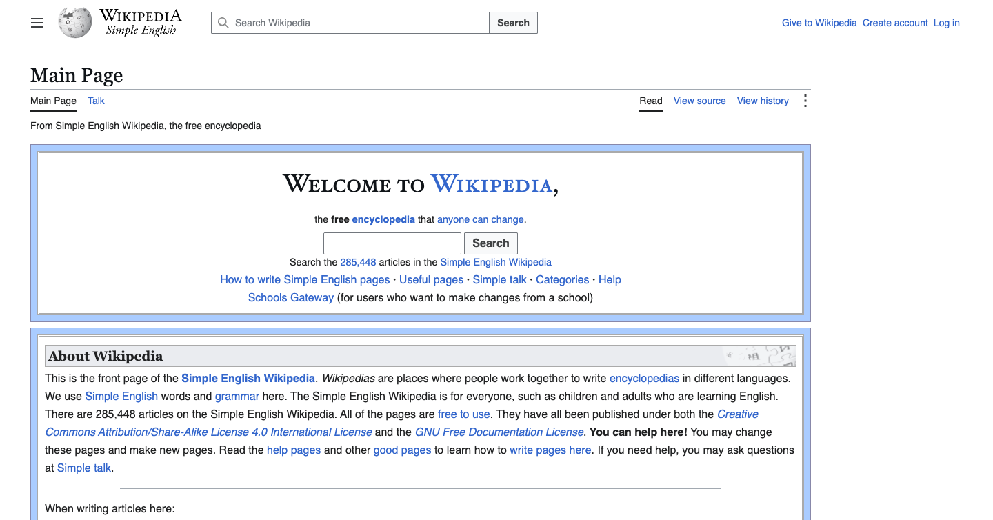
Task: Open the 'Simple English' link in About paragraph
Action: coord(121,396)
